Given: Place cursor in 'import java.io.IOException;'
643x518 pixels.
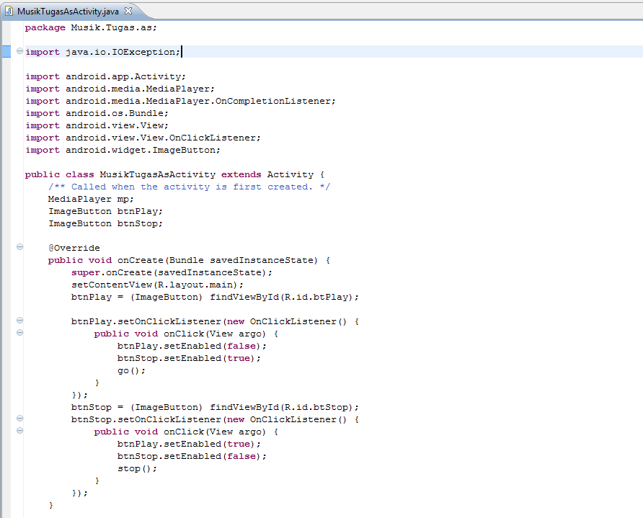Looking at the screenshot, I should (x=102, y=52).
